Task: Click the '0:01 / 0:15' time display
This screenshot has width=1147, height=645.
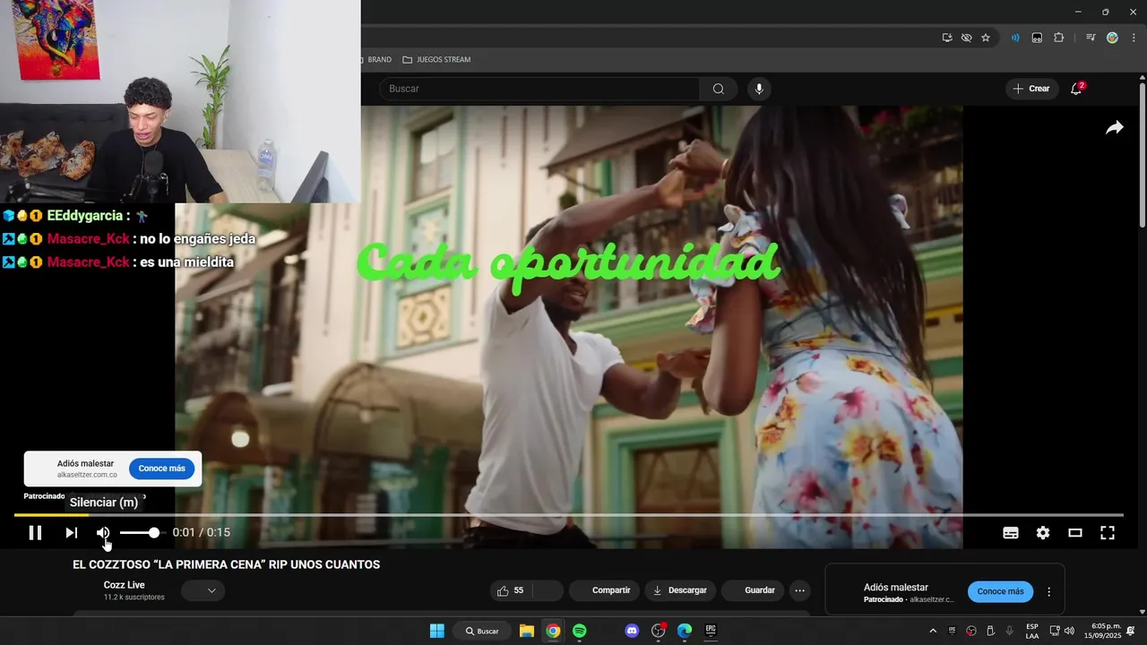Action: (202, 533)
